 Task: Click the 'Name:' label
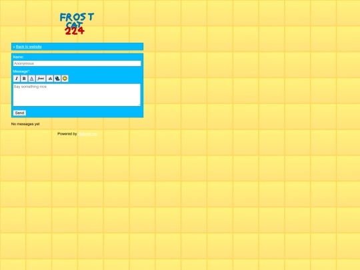[x=18, y=57]
